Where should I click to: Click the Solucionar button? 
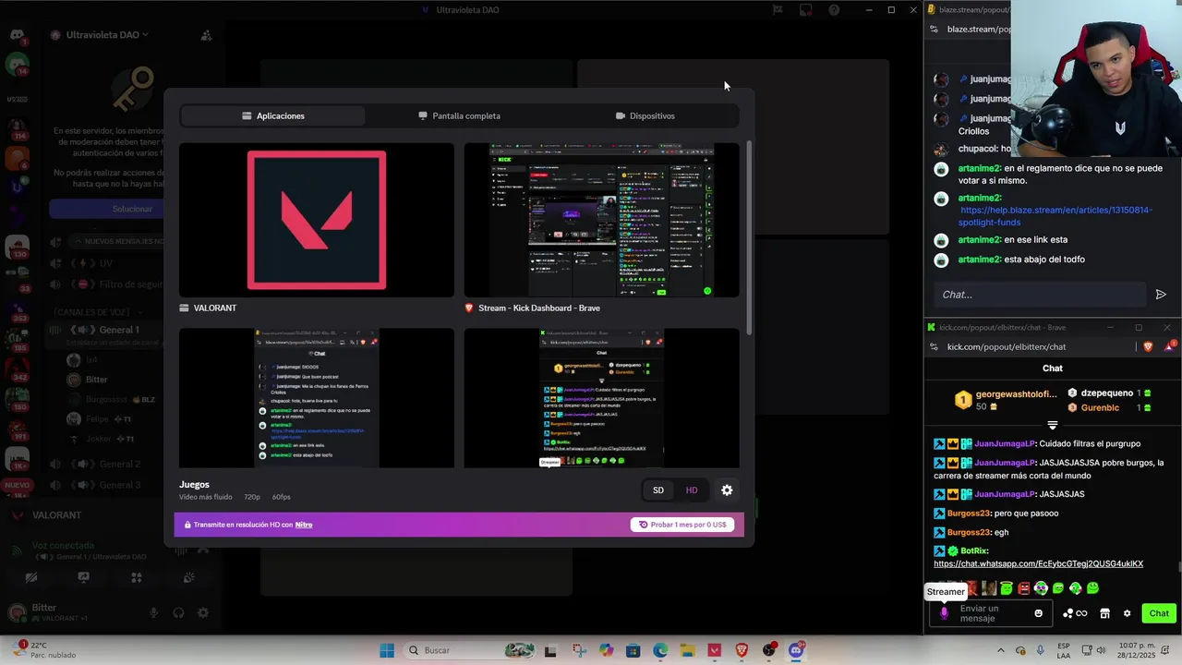click(x=132, y=209)
